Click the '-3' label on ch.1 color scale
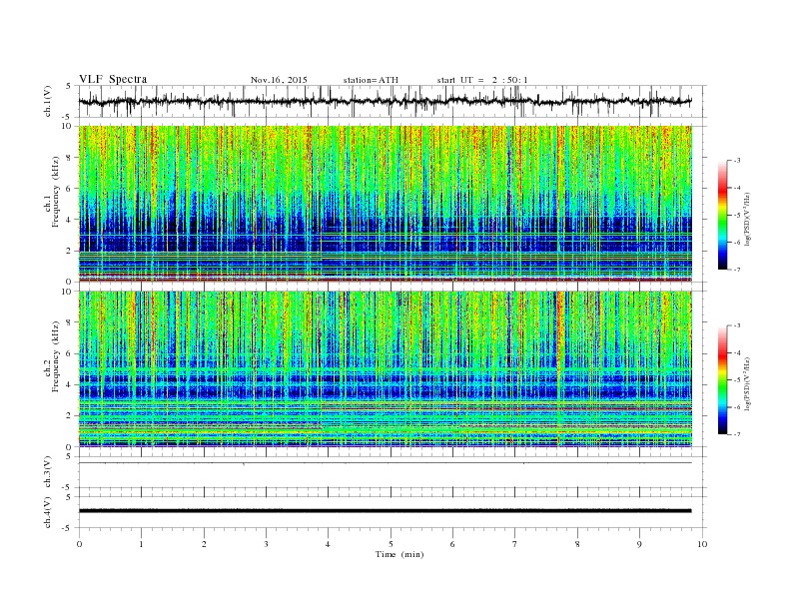This screenshot has height=611, width=791. [736, 161]
